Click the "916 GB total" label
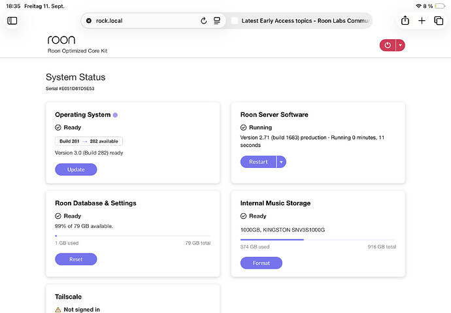The image size is (451, 313). [382, 246]
